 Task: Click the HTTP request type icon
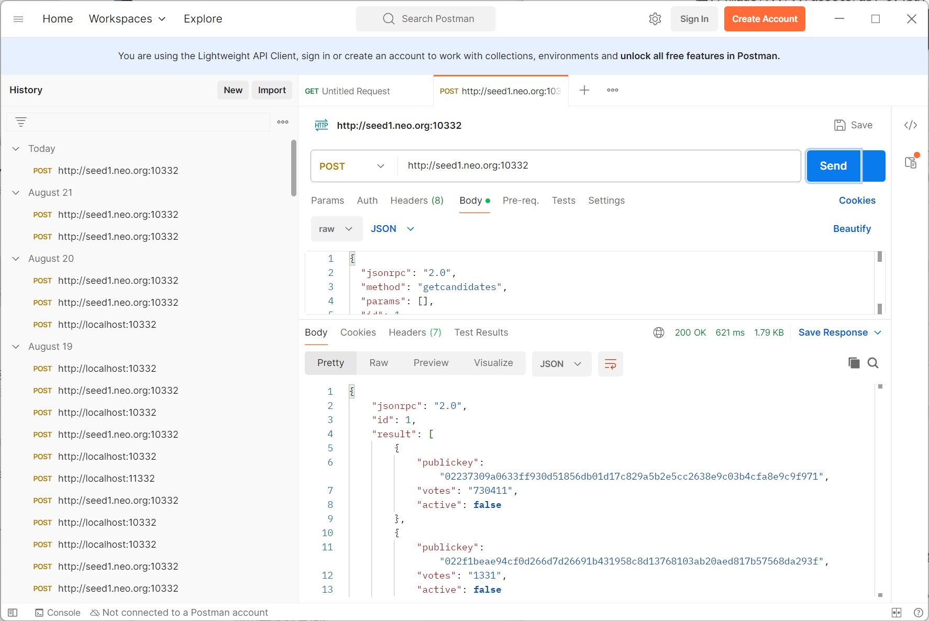(x=322, y=125)
